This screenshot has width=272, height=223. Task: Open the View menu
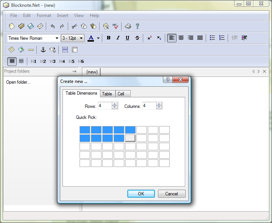(79, 16)
